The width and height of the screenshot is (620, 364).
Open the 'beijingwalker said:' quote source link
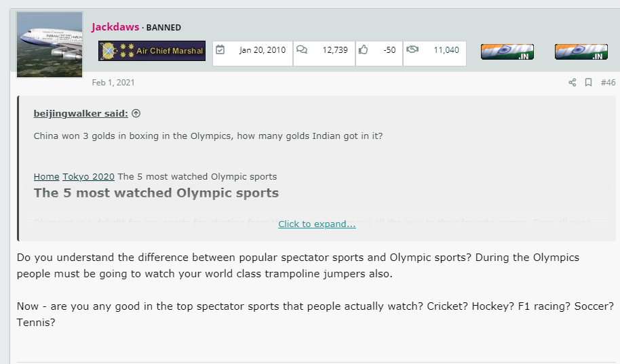81,113
